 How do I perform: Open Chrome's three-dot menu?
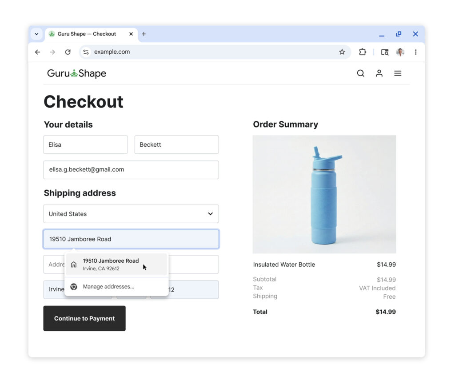tap(415, 52)
